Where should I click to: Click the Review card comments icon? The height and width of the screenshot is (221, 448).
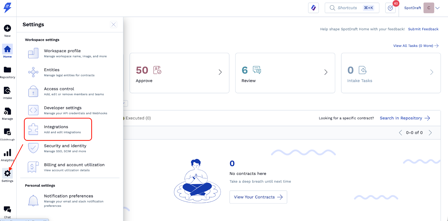(x=257, y=70)
